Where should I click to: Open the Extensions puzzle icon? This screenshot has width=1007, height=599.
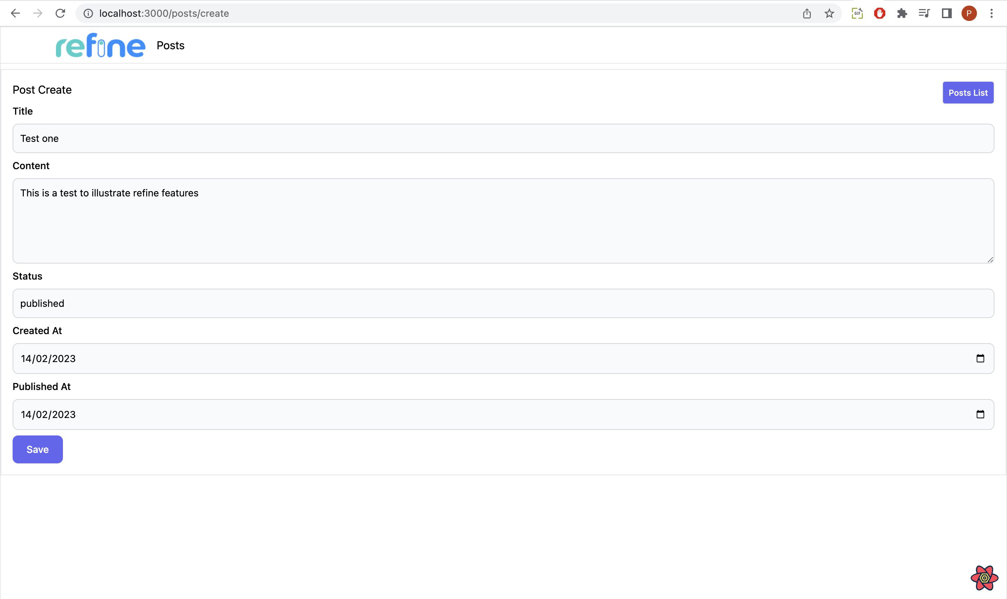coord(902,13)
